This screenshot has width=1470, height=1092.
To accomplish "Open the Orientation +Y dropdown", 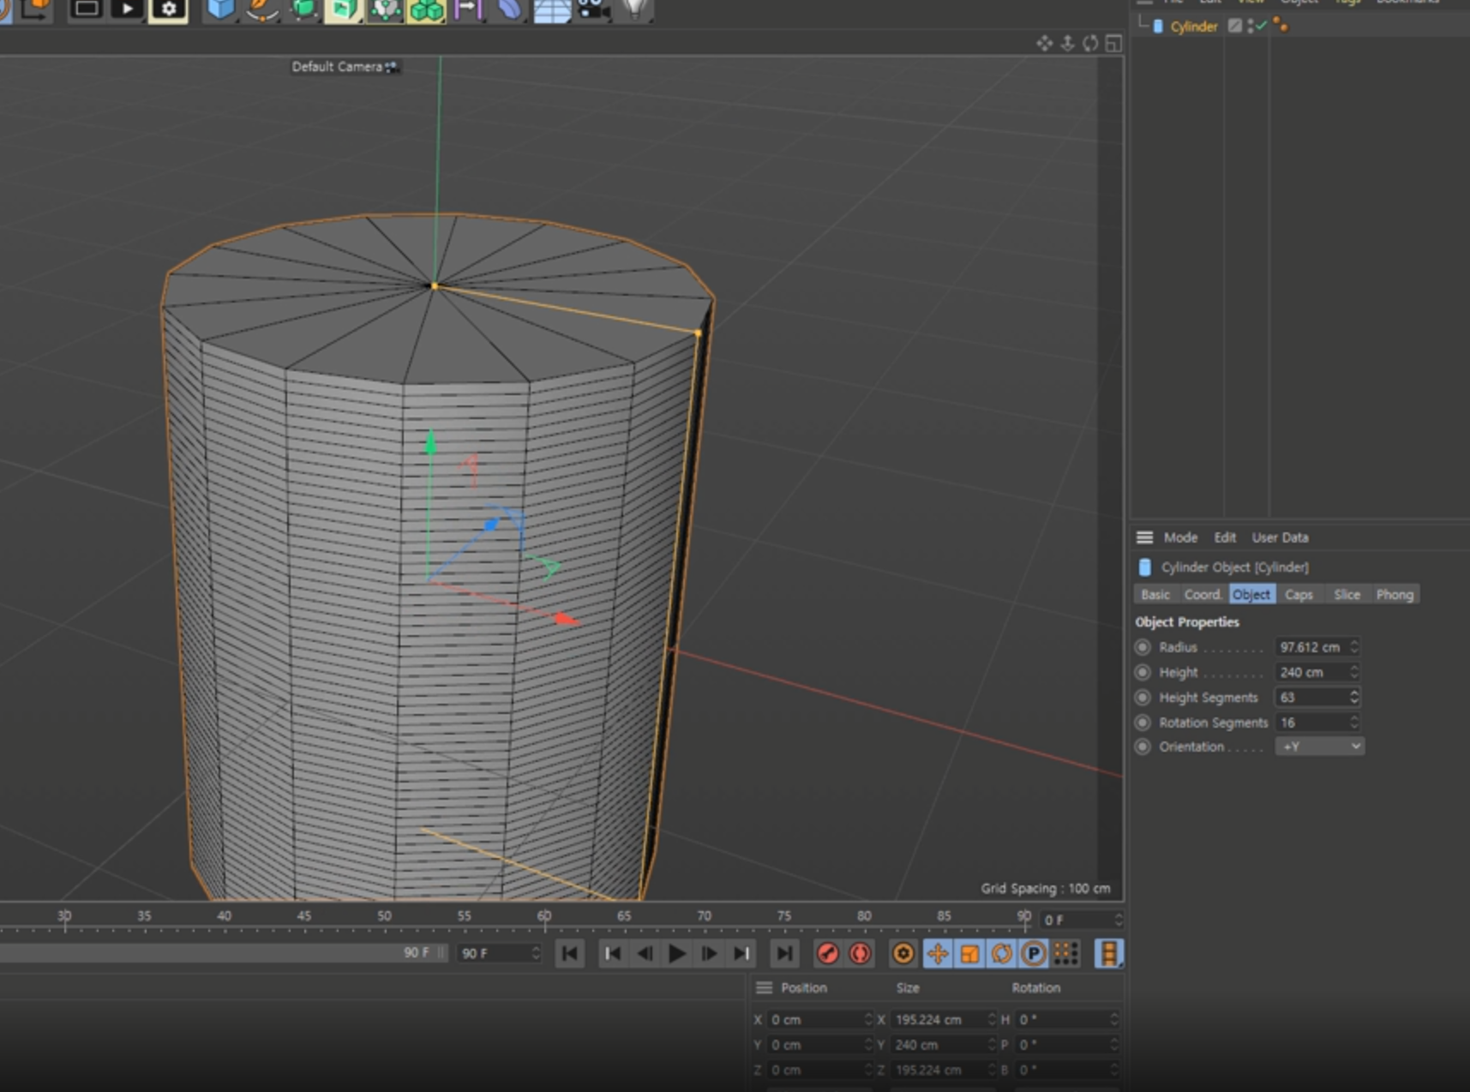I will tap(1319, 747).
